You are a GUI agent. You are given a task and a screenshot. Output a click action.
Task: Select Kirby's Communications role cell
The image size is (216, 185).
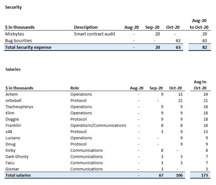(x=87, y=150)
